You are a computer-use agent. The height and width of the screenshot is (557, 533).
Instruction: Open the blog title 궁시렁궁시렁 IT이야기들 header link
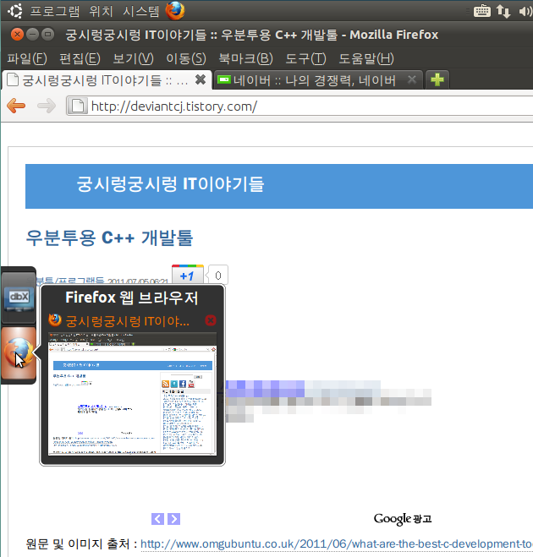170,184
